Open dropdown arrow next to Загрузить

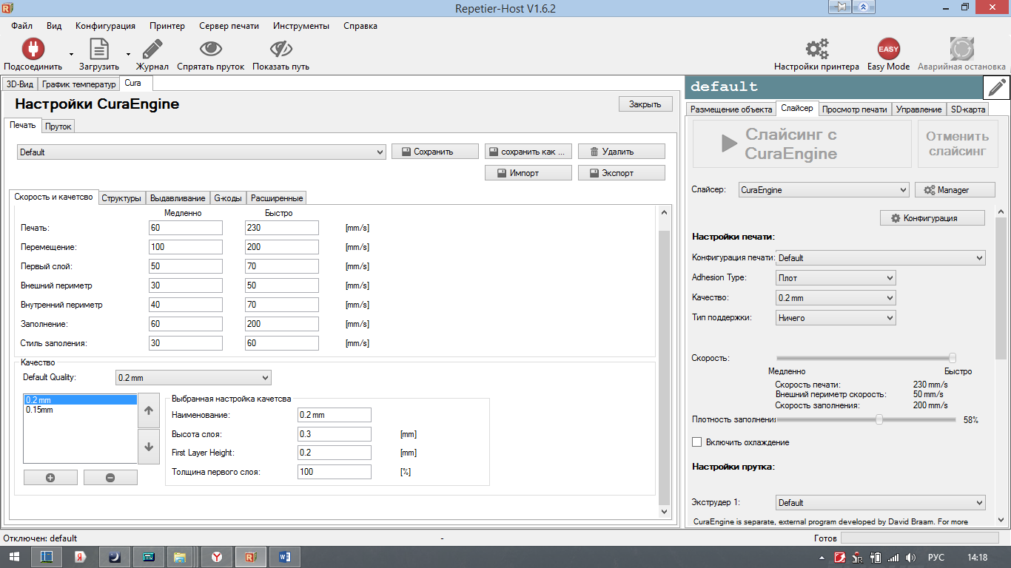[x=128, y=54]
